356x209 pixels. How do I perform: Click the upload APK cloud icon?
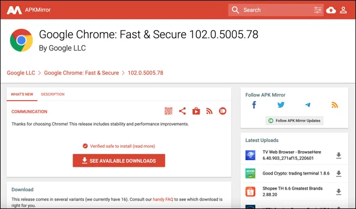pyautogui.click(x=331, y=10)
